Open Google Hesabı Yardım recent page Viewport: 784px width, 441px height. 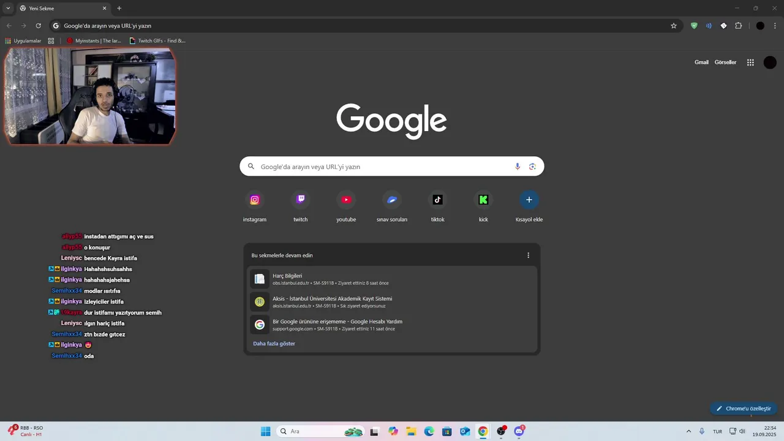(x=392, y=325)
